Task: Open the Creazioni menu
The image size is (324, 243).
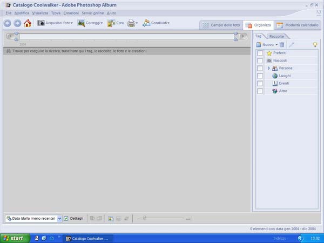Action: (x=71, y=13)
